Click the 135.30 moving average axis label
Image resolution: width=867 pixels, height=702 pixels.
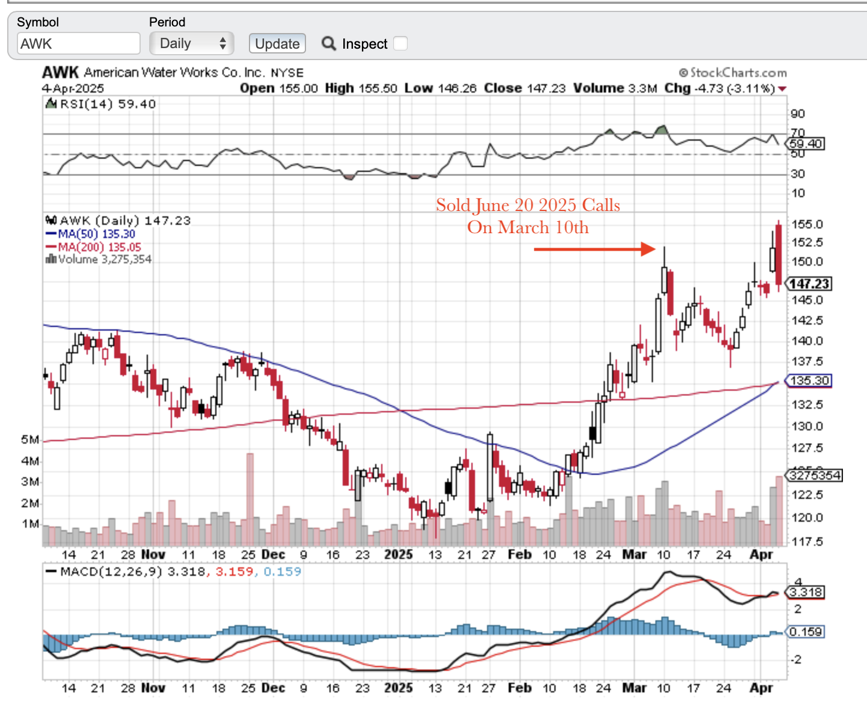809,380
